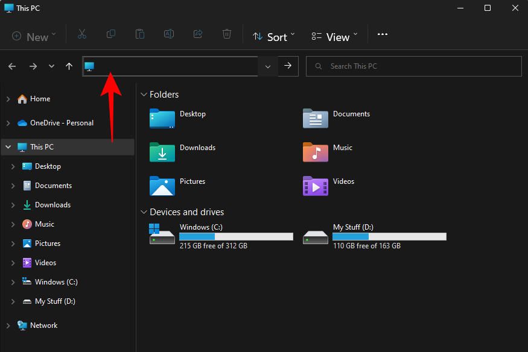Viewport: 528px width, 352px height.
Task: Click the Copy icon in the toolbar
Action: click(x=111, y=34)
